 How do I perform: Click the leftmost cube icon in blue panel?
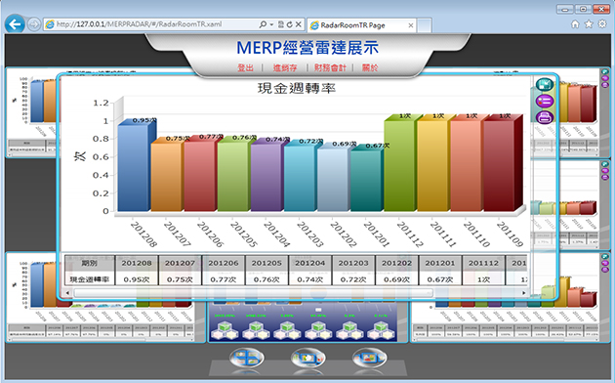coord(224,330)
